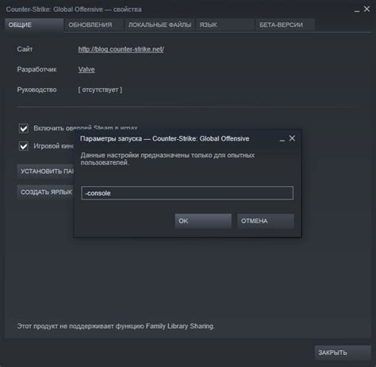Close the properties window with the X icon
376x367 pixels.
click(366, 9)
